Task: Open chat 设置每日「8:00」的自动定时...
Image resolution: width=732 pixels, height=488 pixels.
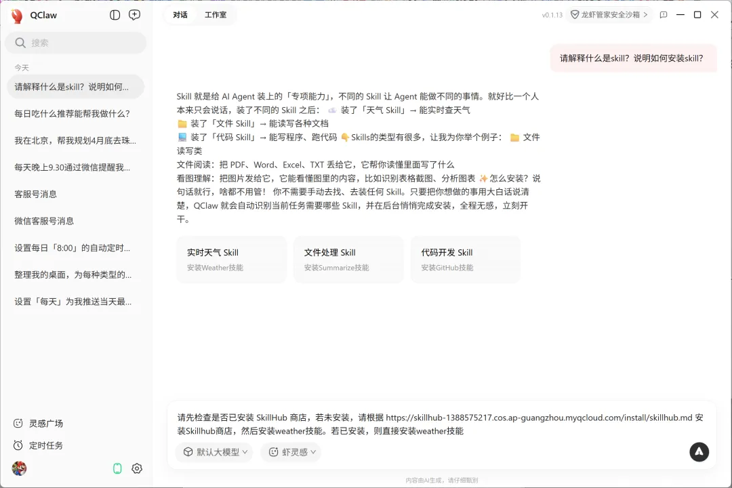Action: pyautogui.click(x=76, y=248)
